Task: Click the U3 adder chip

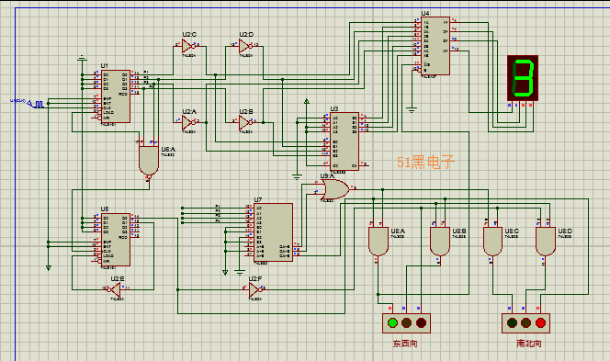Action: [x=345, y=141]
